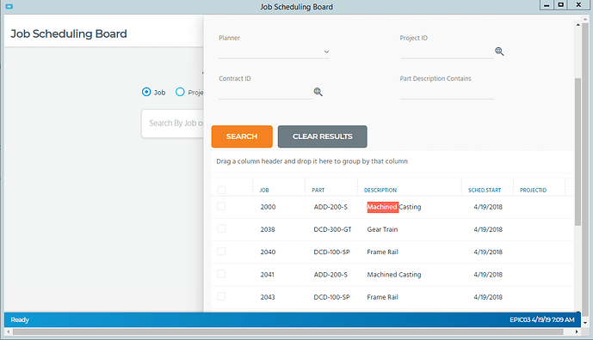This screenshot has width=593, height=340.
Task: Select the Job radio button
Action: pos(146,92)
